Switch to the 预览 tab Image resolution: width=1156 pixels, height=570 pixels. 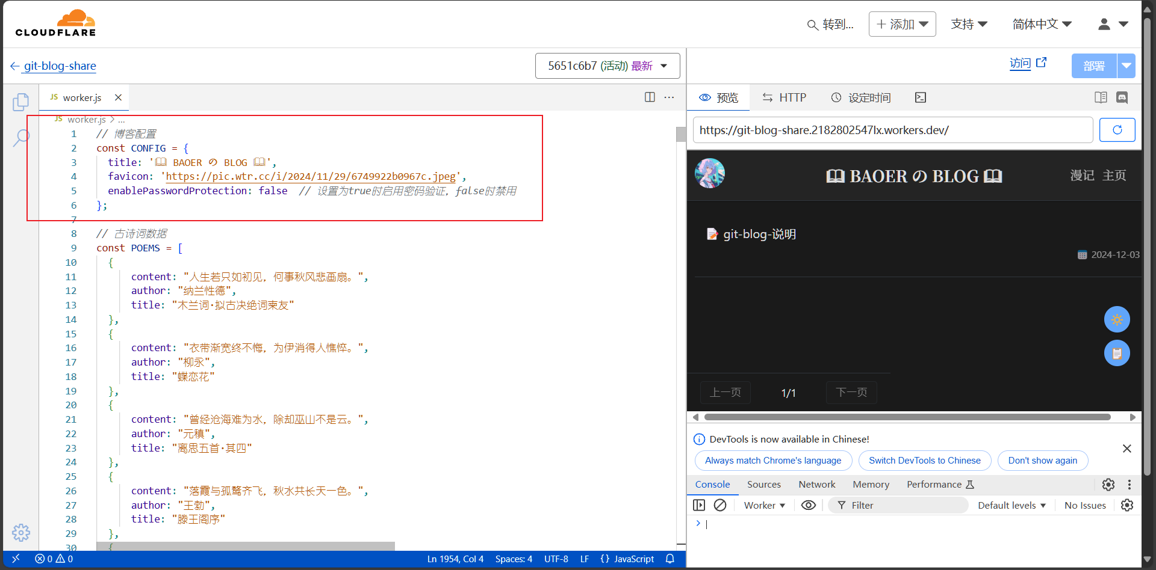(718, 97)
